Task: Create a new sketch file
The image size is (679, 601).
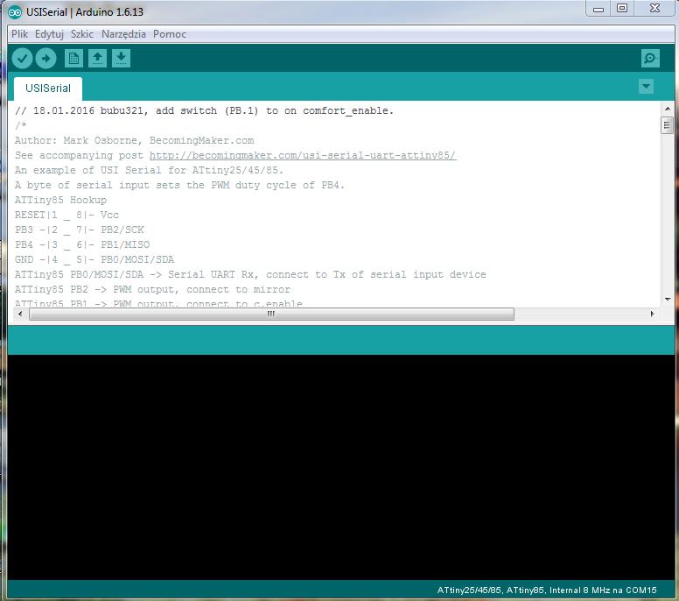Action: coord(73,58)
